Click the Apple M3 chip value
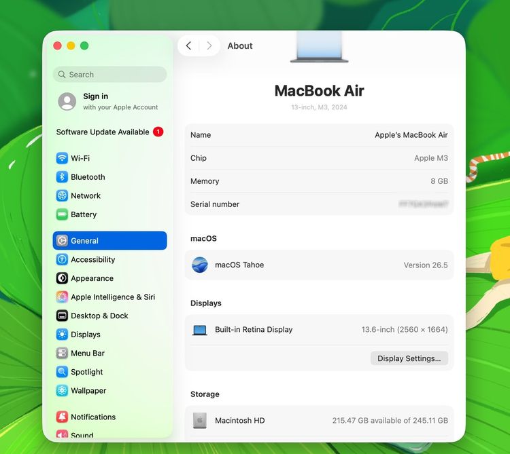The image size is (510, 454). point(431,158)
